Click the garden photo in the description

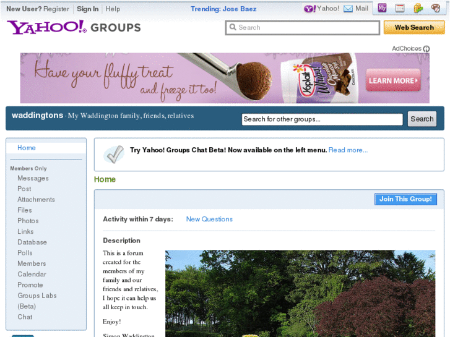(x=300, y=293)
